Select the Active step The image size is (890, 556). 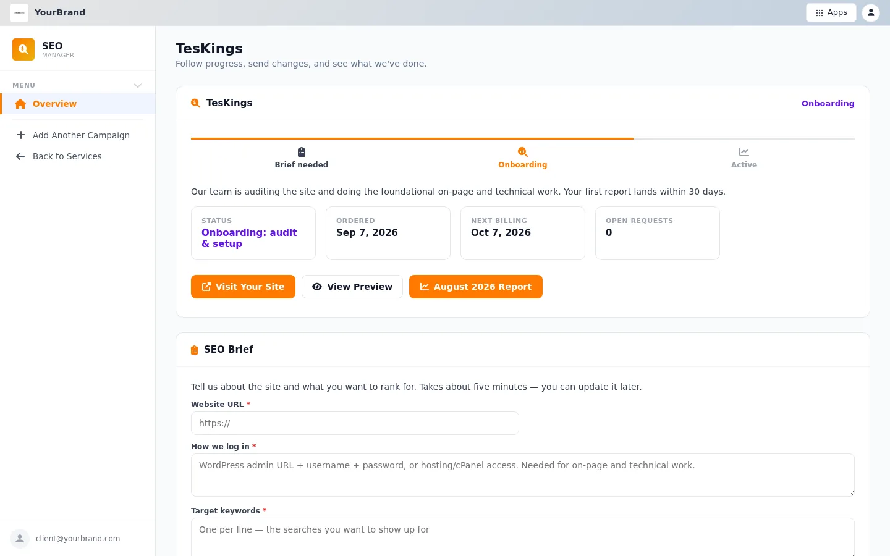[744, 158]
